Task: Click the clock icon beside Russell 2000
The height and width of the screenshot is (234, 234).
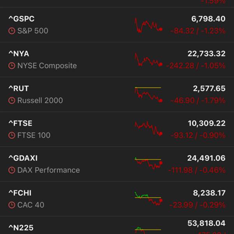Action: [x=12, y=101]
